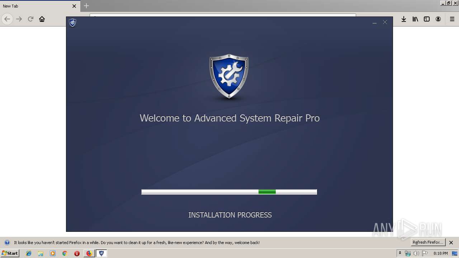459x258 pixels.
Task: Open media player from taskbar
Action: pyautogui.click(x=53, y=253)
